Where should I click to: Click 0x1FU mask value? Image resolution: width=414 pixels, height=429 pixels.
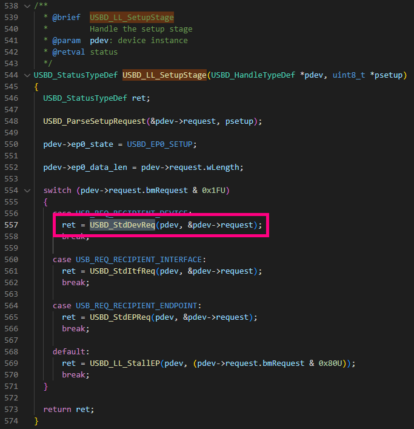pos(213,191)
